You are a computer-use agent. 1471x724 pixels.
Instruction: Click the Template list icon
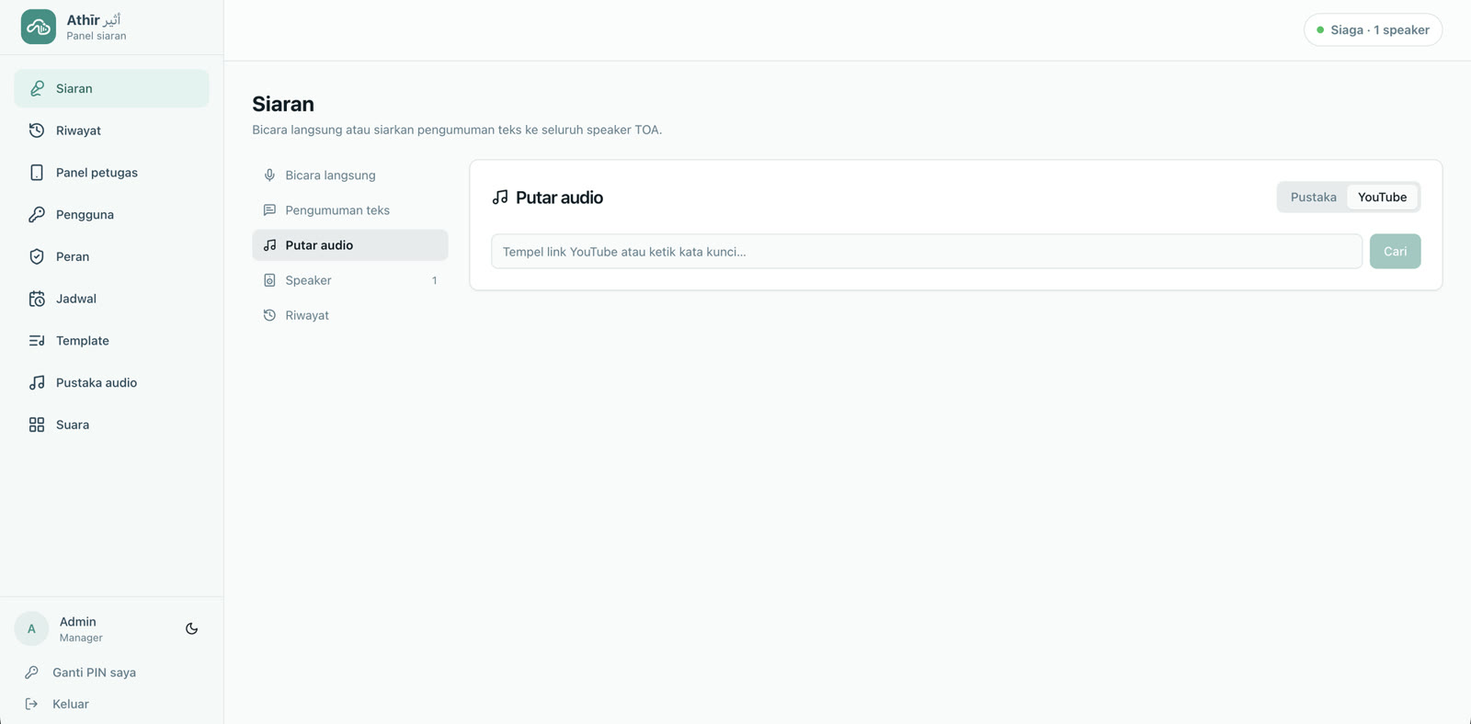pyautogui.click(x=37, y=341)
